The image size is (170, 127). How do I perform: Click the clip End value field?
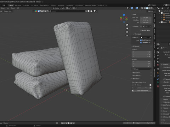click(x=146, y=23)
